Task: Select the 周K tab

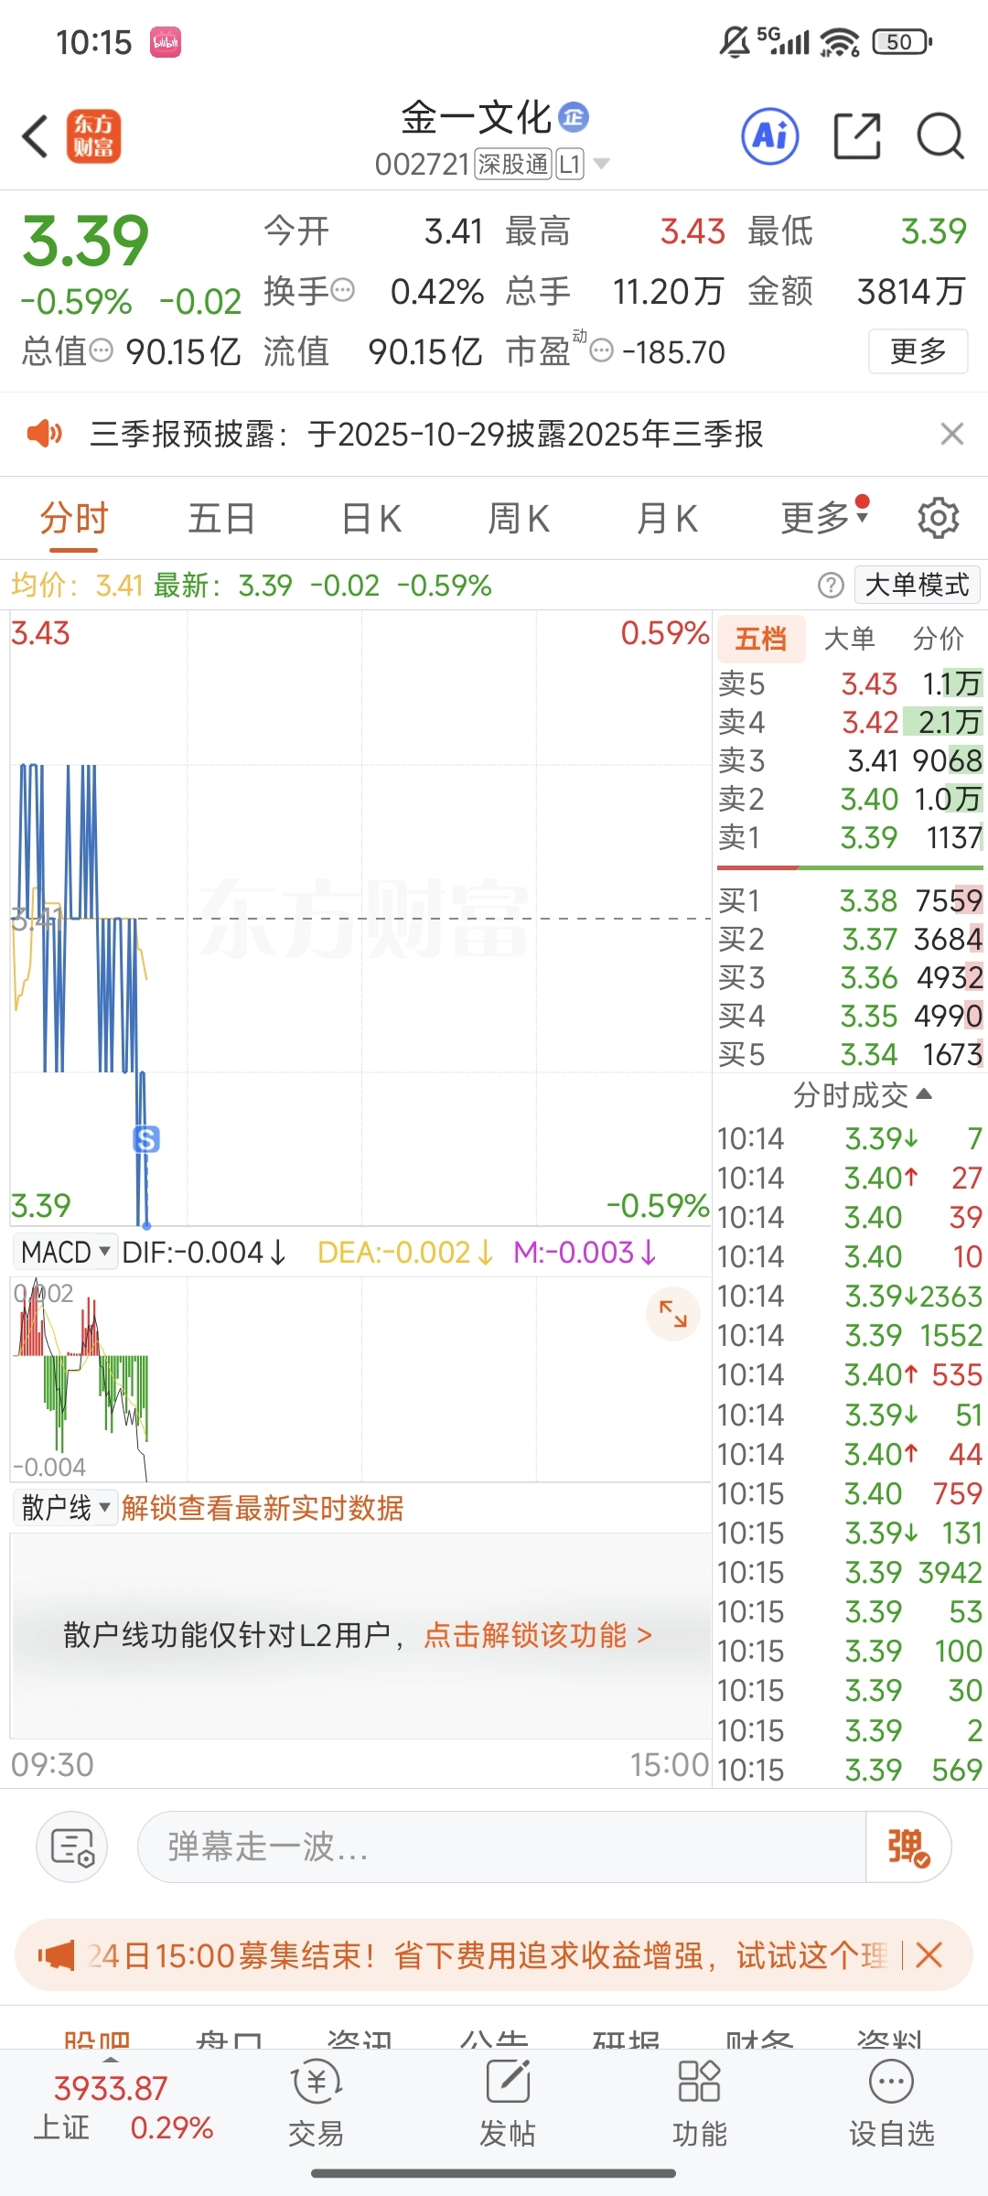Action: point(519,518)
